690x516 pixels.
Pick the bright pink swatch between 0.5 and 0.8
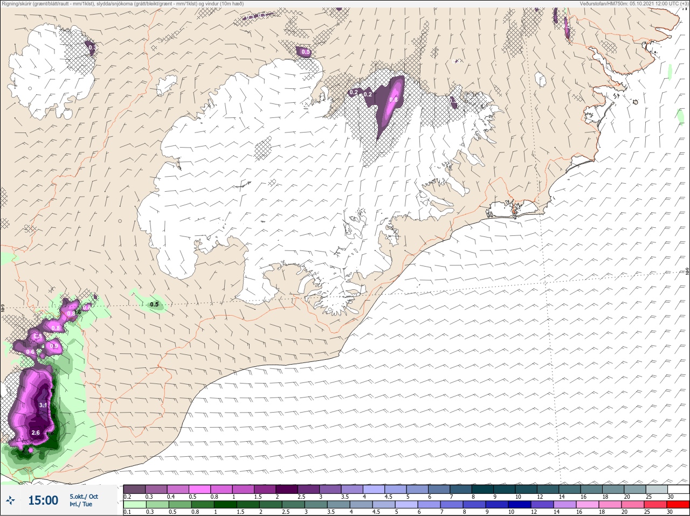(x=199, y=489)
